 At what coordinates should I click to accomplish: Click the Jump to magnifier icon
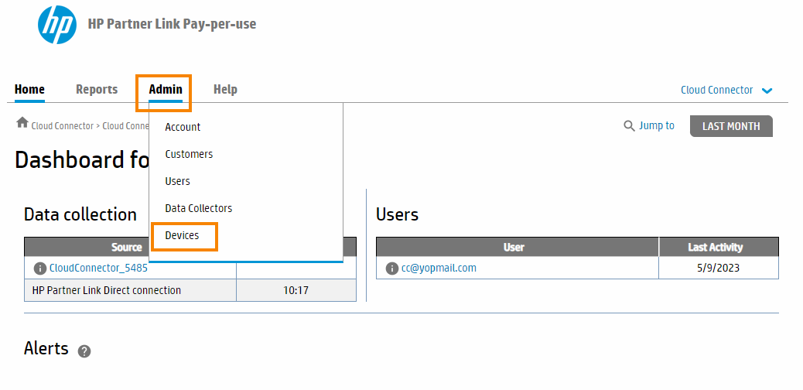pyautogui.click(x=629, y=126)
